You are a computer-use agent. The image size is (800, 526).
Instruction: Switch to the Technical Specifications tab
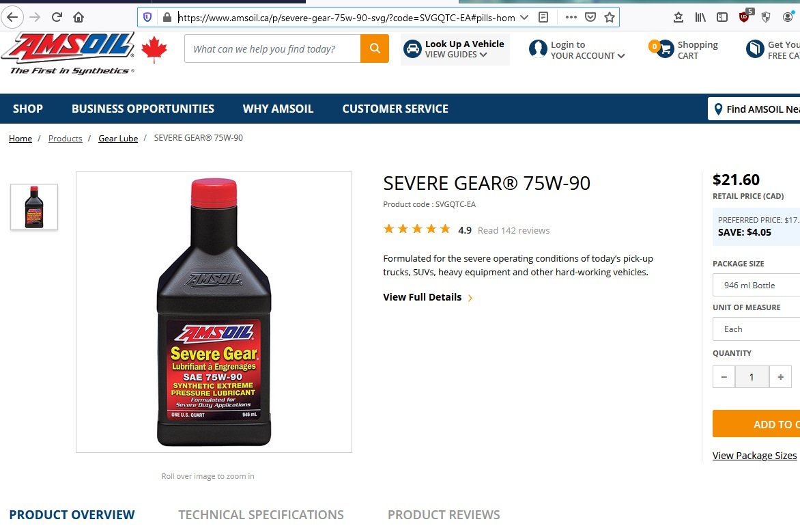point(261,514)
